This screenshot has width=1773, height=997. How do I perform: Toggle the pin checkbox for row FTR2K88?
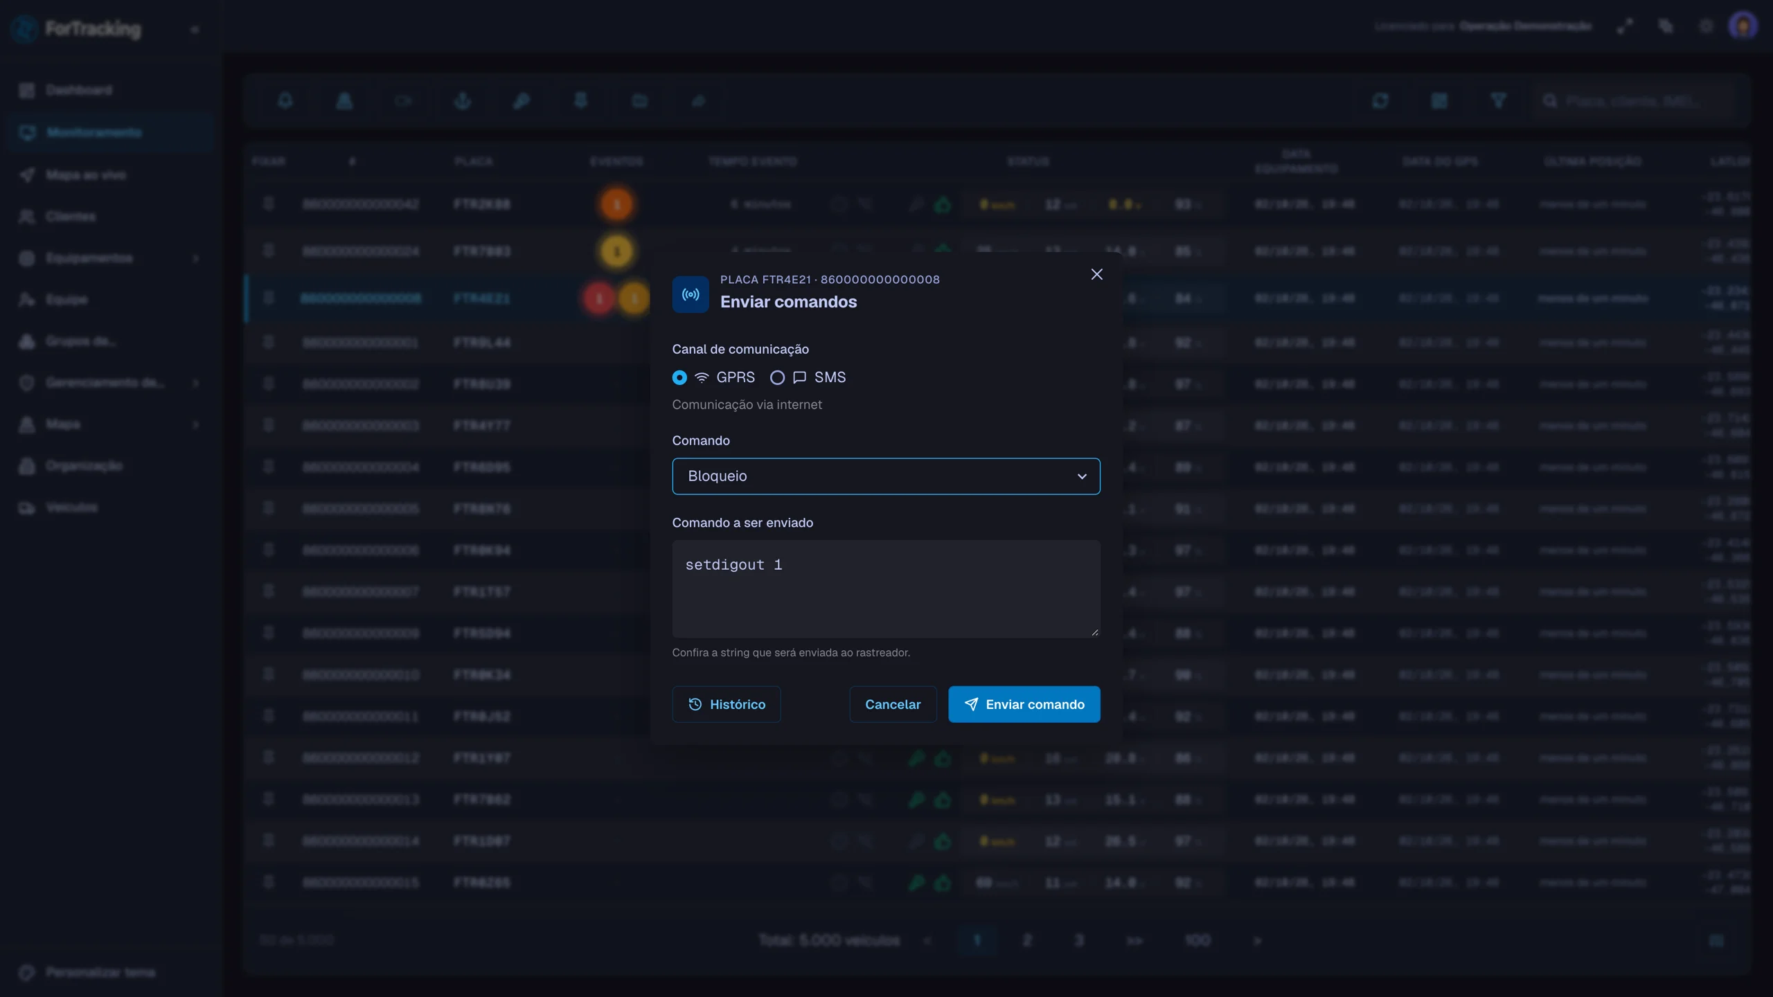pos(269,204)
